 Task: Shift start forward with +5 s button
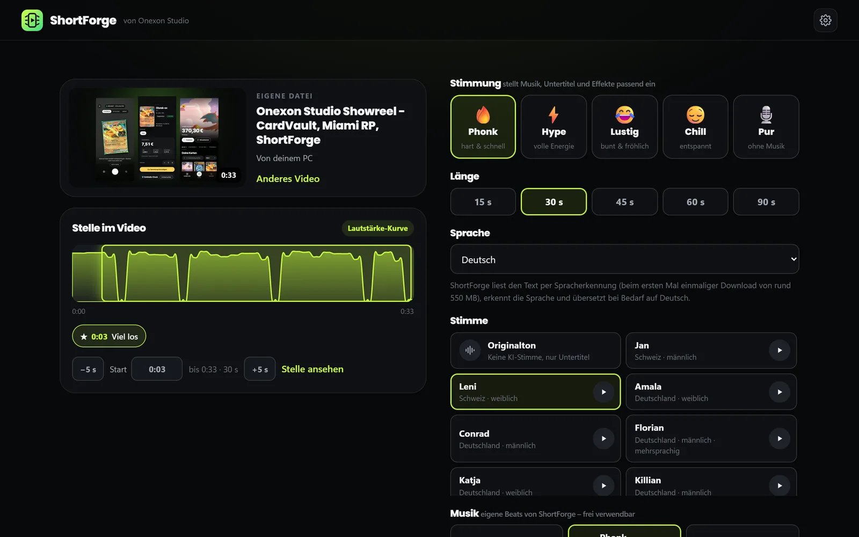[x=260, y=369]
